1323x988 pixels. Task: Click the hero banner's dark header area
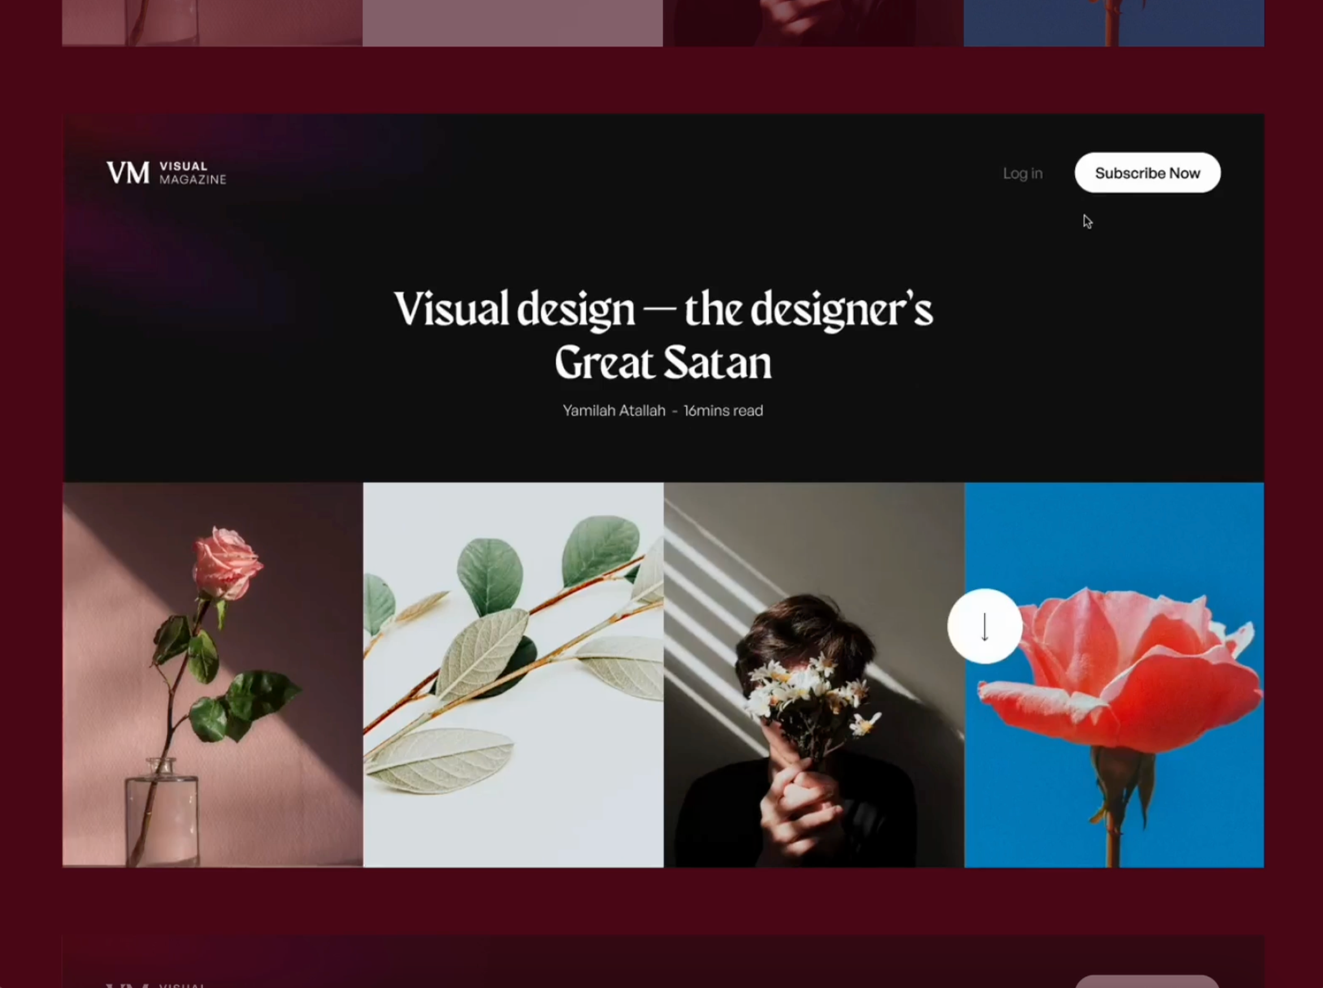pos(658,239)
